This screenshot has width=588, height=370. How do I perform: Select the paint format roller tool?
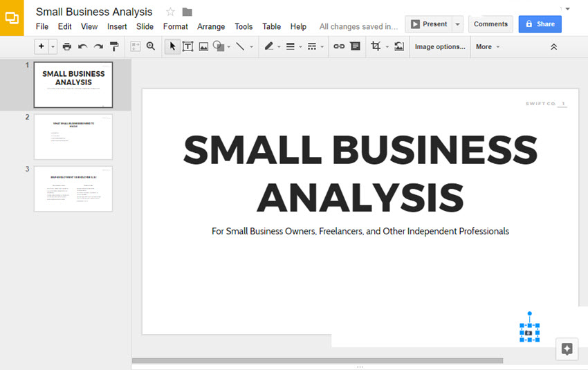115,46
